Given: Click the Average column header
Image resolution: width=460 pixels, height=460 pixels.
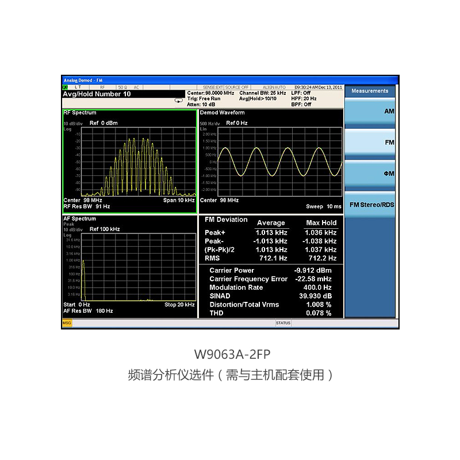Looking at the screenshot, I should [271, 223].
